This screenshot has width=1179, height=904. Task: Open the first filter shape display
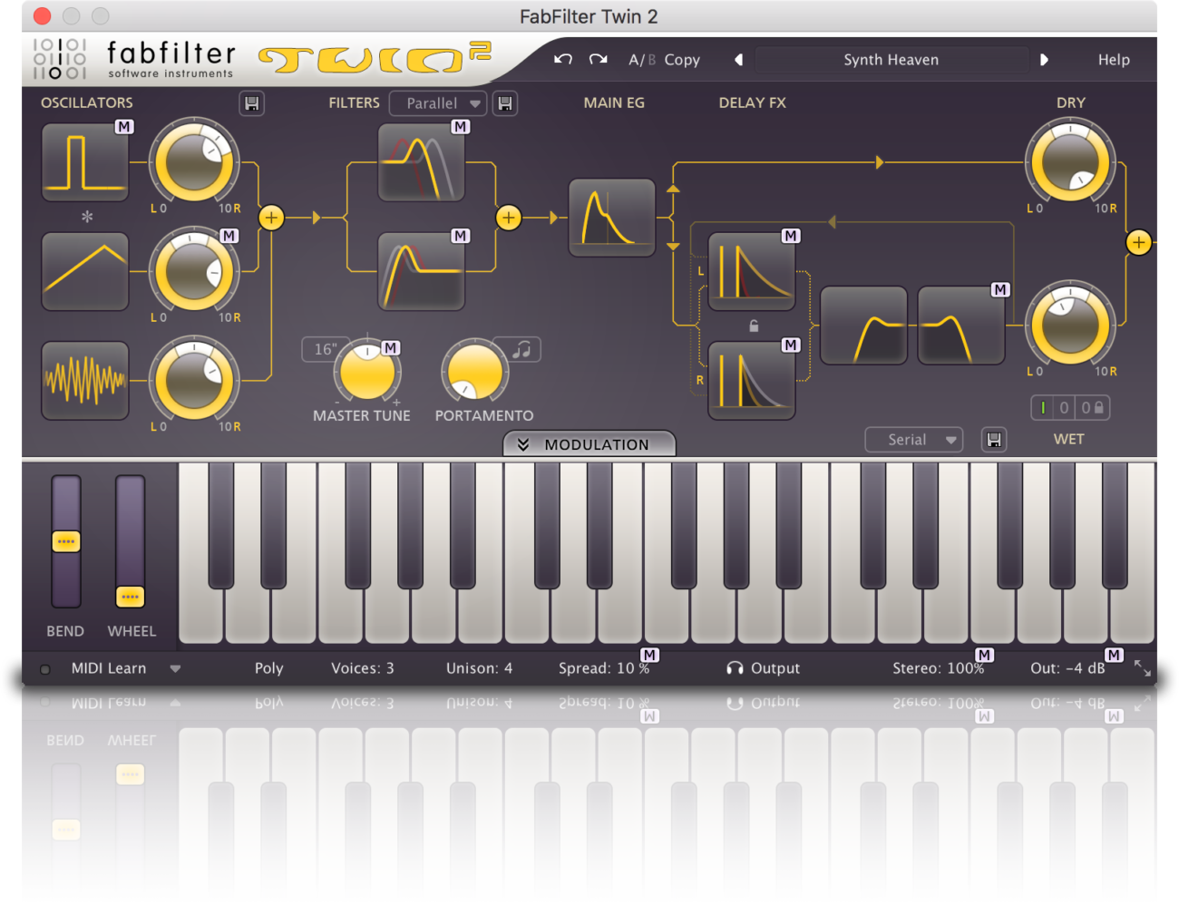422,163
